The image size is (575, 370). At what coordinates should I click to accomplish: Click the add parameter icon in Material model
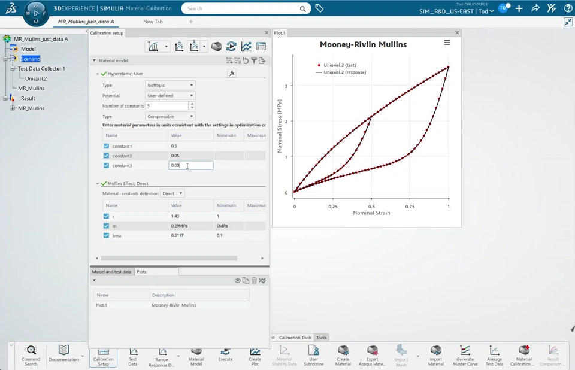coord(229,61)
